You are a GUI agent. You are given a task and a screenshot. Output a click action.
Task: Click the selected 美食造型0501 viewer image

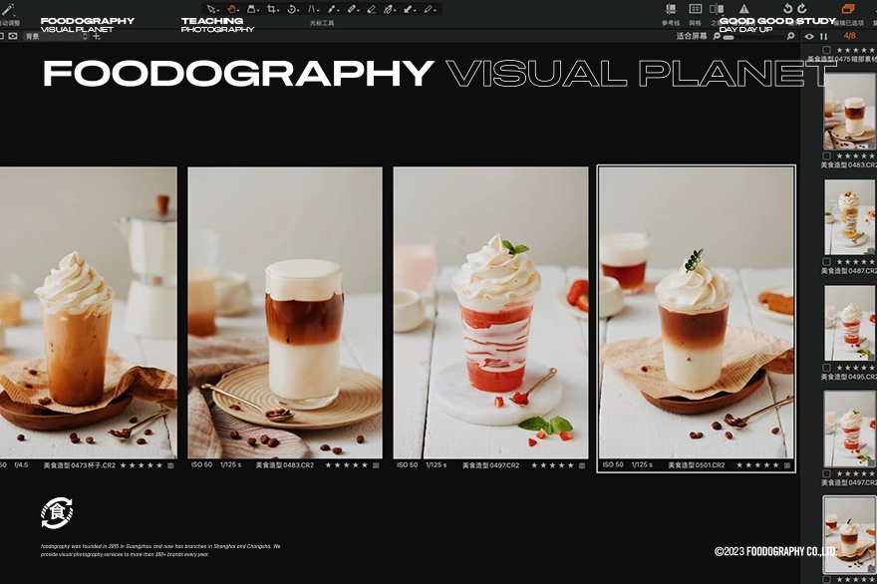tap(697, 313)
